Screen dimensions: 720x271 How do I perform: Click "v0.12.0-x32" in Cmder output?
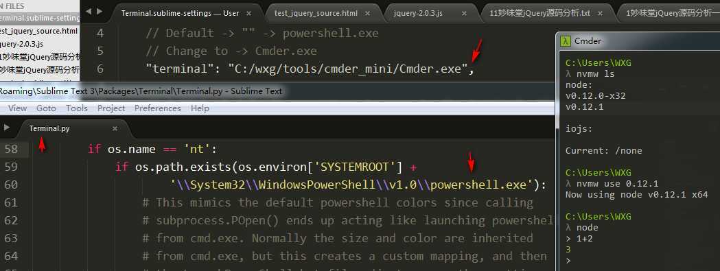point(595,96)
